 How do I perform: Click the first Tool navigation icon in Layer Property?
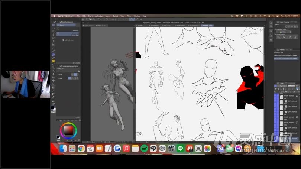coord(279,37)
